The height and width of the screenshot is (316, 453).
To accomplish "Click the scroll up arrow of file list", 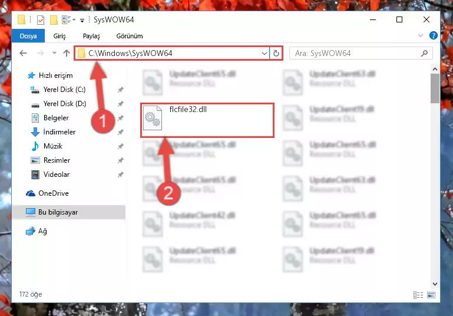I will [x=435, y=69].
